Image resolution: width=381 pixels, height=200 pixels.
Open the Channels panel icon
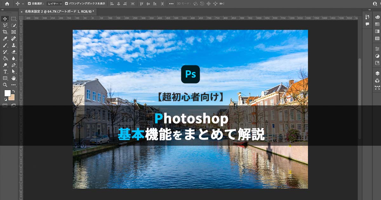(377, 80)
